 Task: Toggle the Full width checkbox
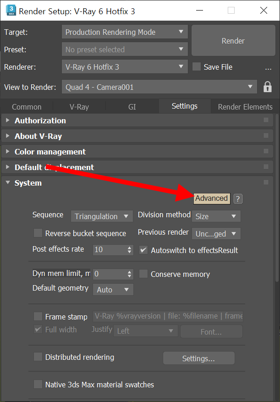[38, 330]
